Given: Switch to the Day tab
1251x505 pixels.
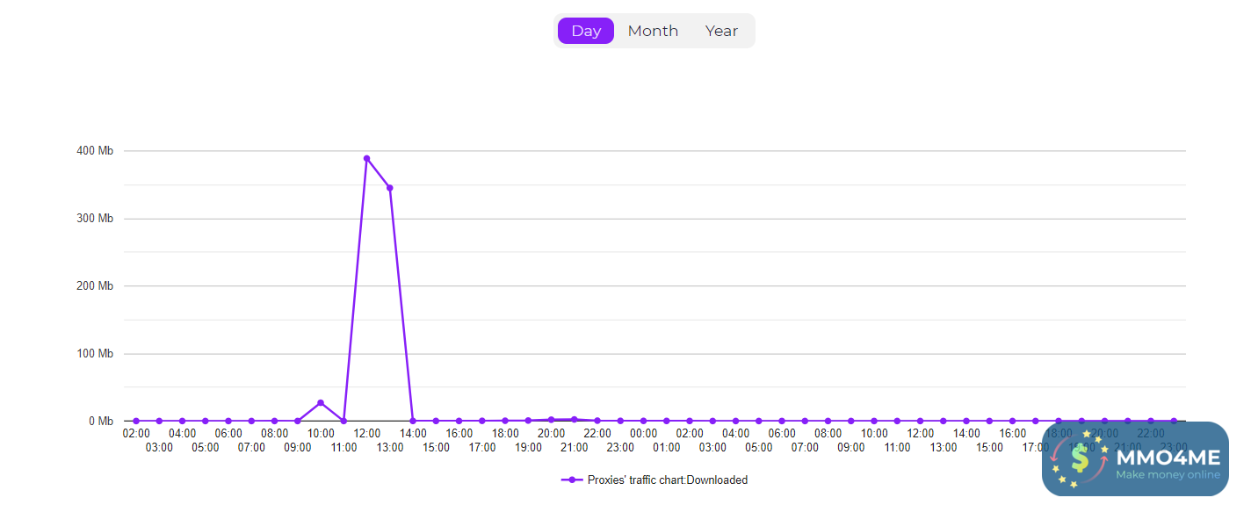Looking at the screenshot, I should (586, 31).
